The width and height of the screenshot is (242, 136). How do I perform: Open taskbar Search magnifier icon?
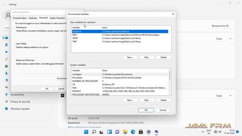coord(94,132)
